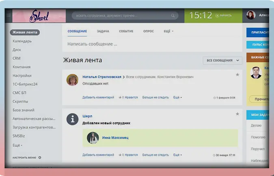The image size is (274, 176).
Task: Expand Ещё at the bottom of the sidebar
Action: [x=17, y=145]
